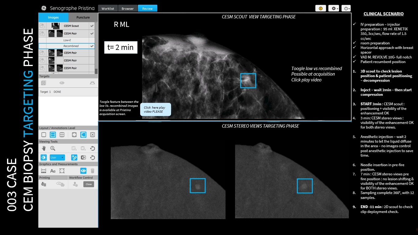The height and width of the screenshot is (235, 418).
Task: Add a text annotation with Aa tool
Action: pyautogui.click(x=53, y=171)
